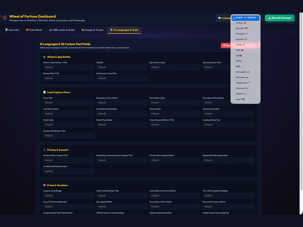Switch to the Prize Slices tab
Screen dimensions: 303x227
click(x=34, y=30)
